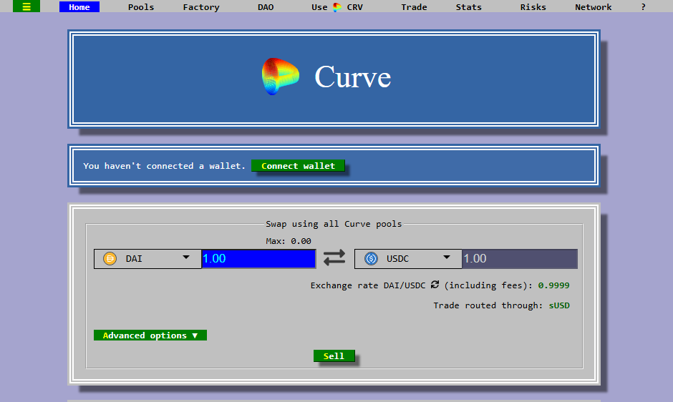This screenshot has height=402, width=673.
Task: Open the Pools page
Action: click(x=141, y=7)
